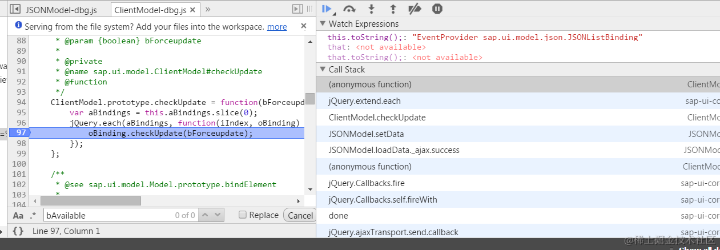
Task: Click vertical scrollbar thumb in code editor
Action: (310, 99)
